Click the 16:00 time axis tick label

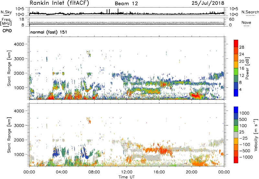pyautogui.click(x=159, y=172)
